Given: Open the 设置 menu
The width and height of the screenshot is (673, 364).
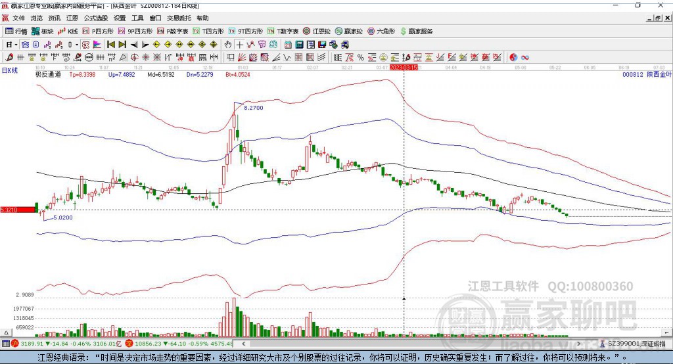Looking at the screenshot, I should tap(120, 18).
